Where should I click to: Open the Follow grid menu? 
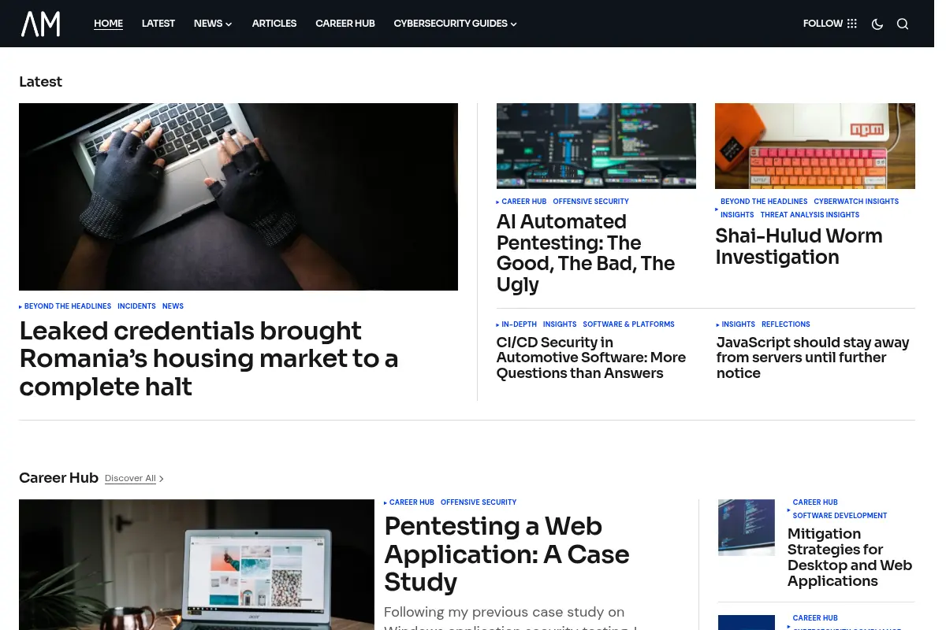tap(830, 24)
